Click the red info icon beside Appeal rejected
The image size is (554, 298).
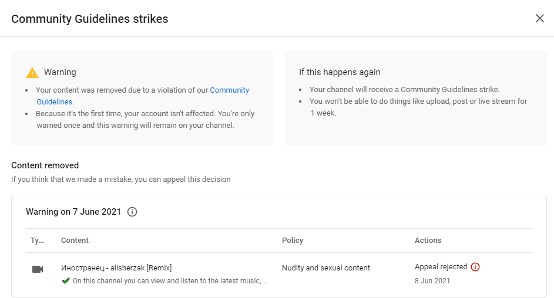[x=475, y=267]
